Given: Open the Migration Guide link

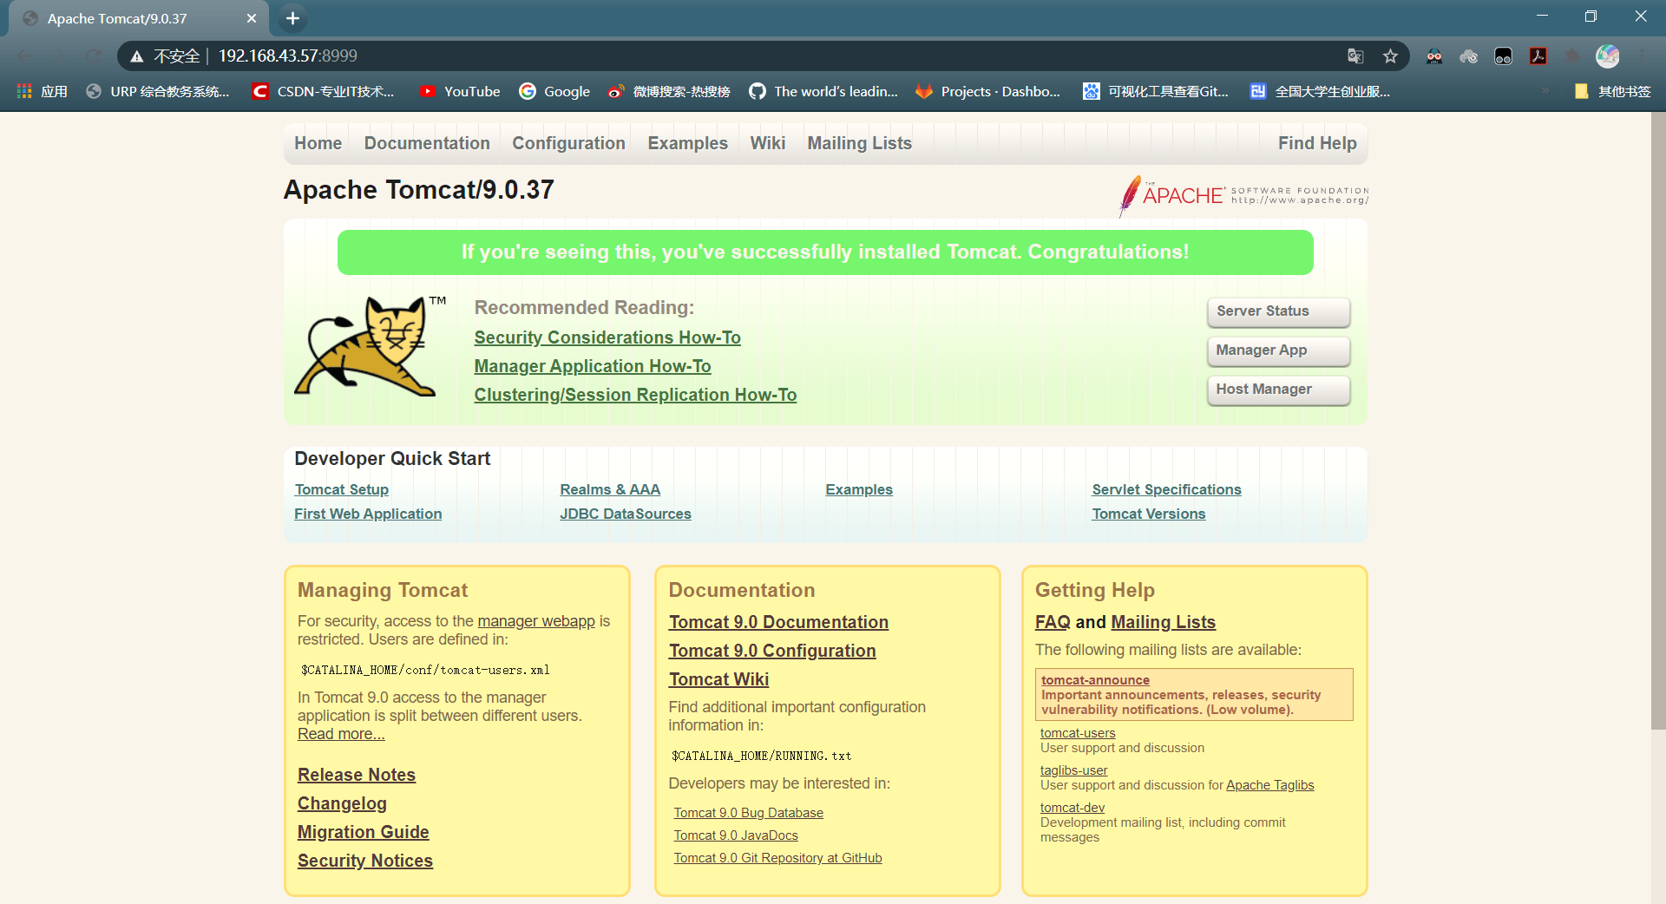Looking at the screenshot, I should click(x=364, y=832).
